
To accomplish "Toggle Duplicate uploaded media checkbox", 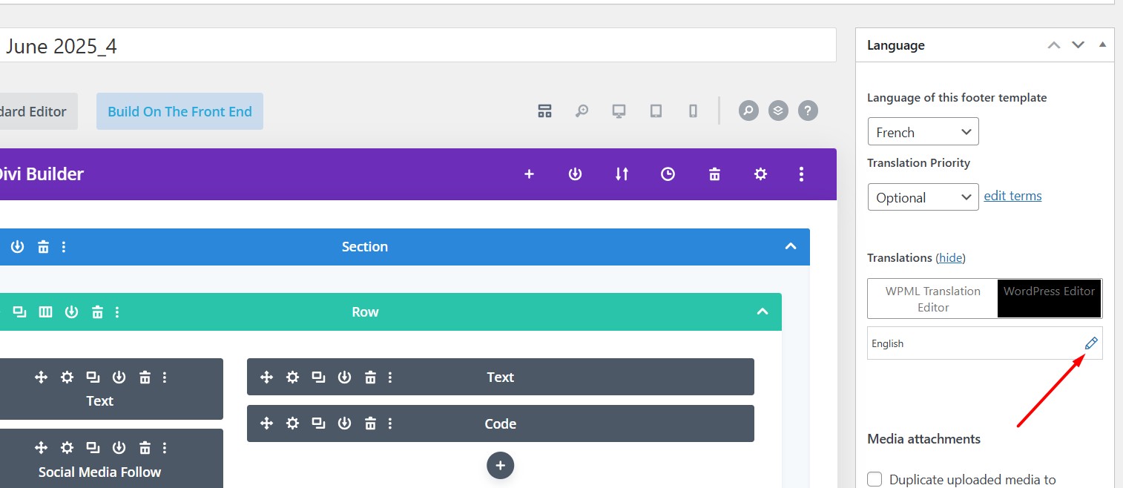I will tap(875, 479).
